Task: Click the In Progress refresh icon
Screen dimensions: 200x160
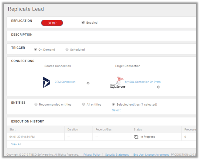Action: coord(136,137)
